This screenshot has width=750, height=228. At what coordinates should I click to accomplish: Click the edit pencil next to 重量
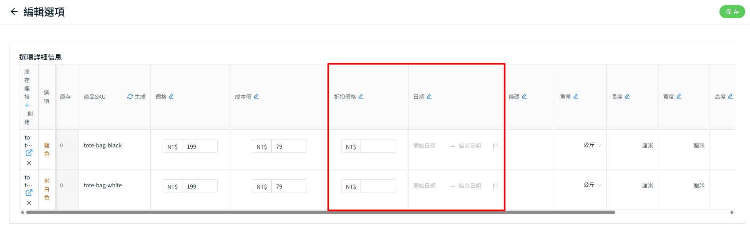(x=576, y=97)
